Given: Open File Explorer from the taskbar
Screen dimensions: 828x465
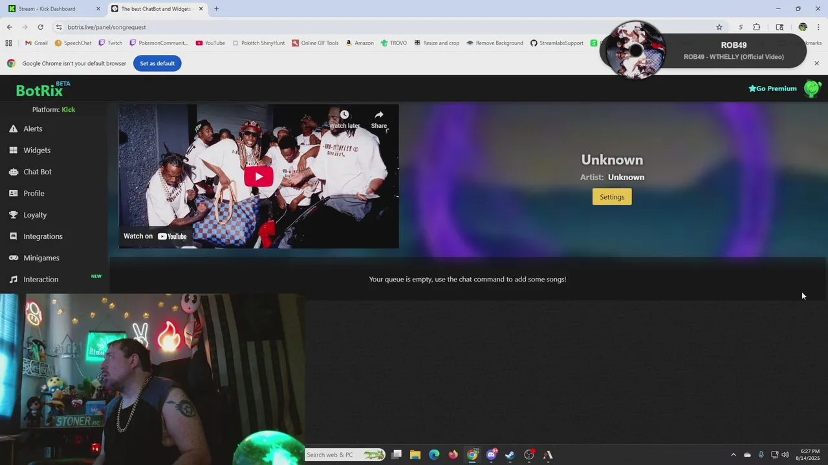Looking at the screenshot, I should pos(415,455).
